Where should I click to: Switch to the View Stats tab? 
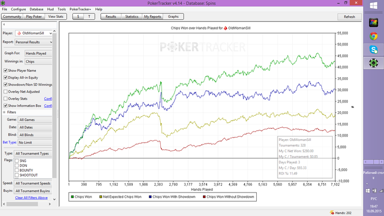55,16
